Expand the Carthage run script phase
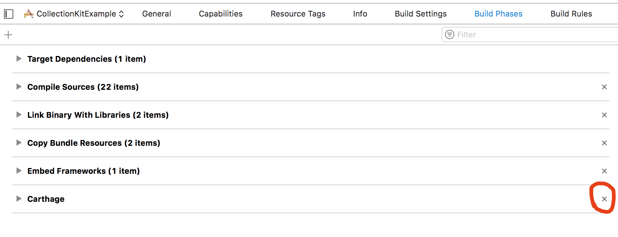The image size is (618, 237). pos(19,199)
